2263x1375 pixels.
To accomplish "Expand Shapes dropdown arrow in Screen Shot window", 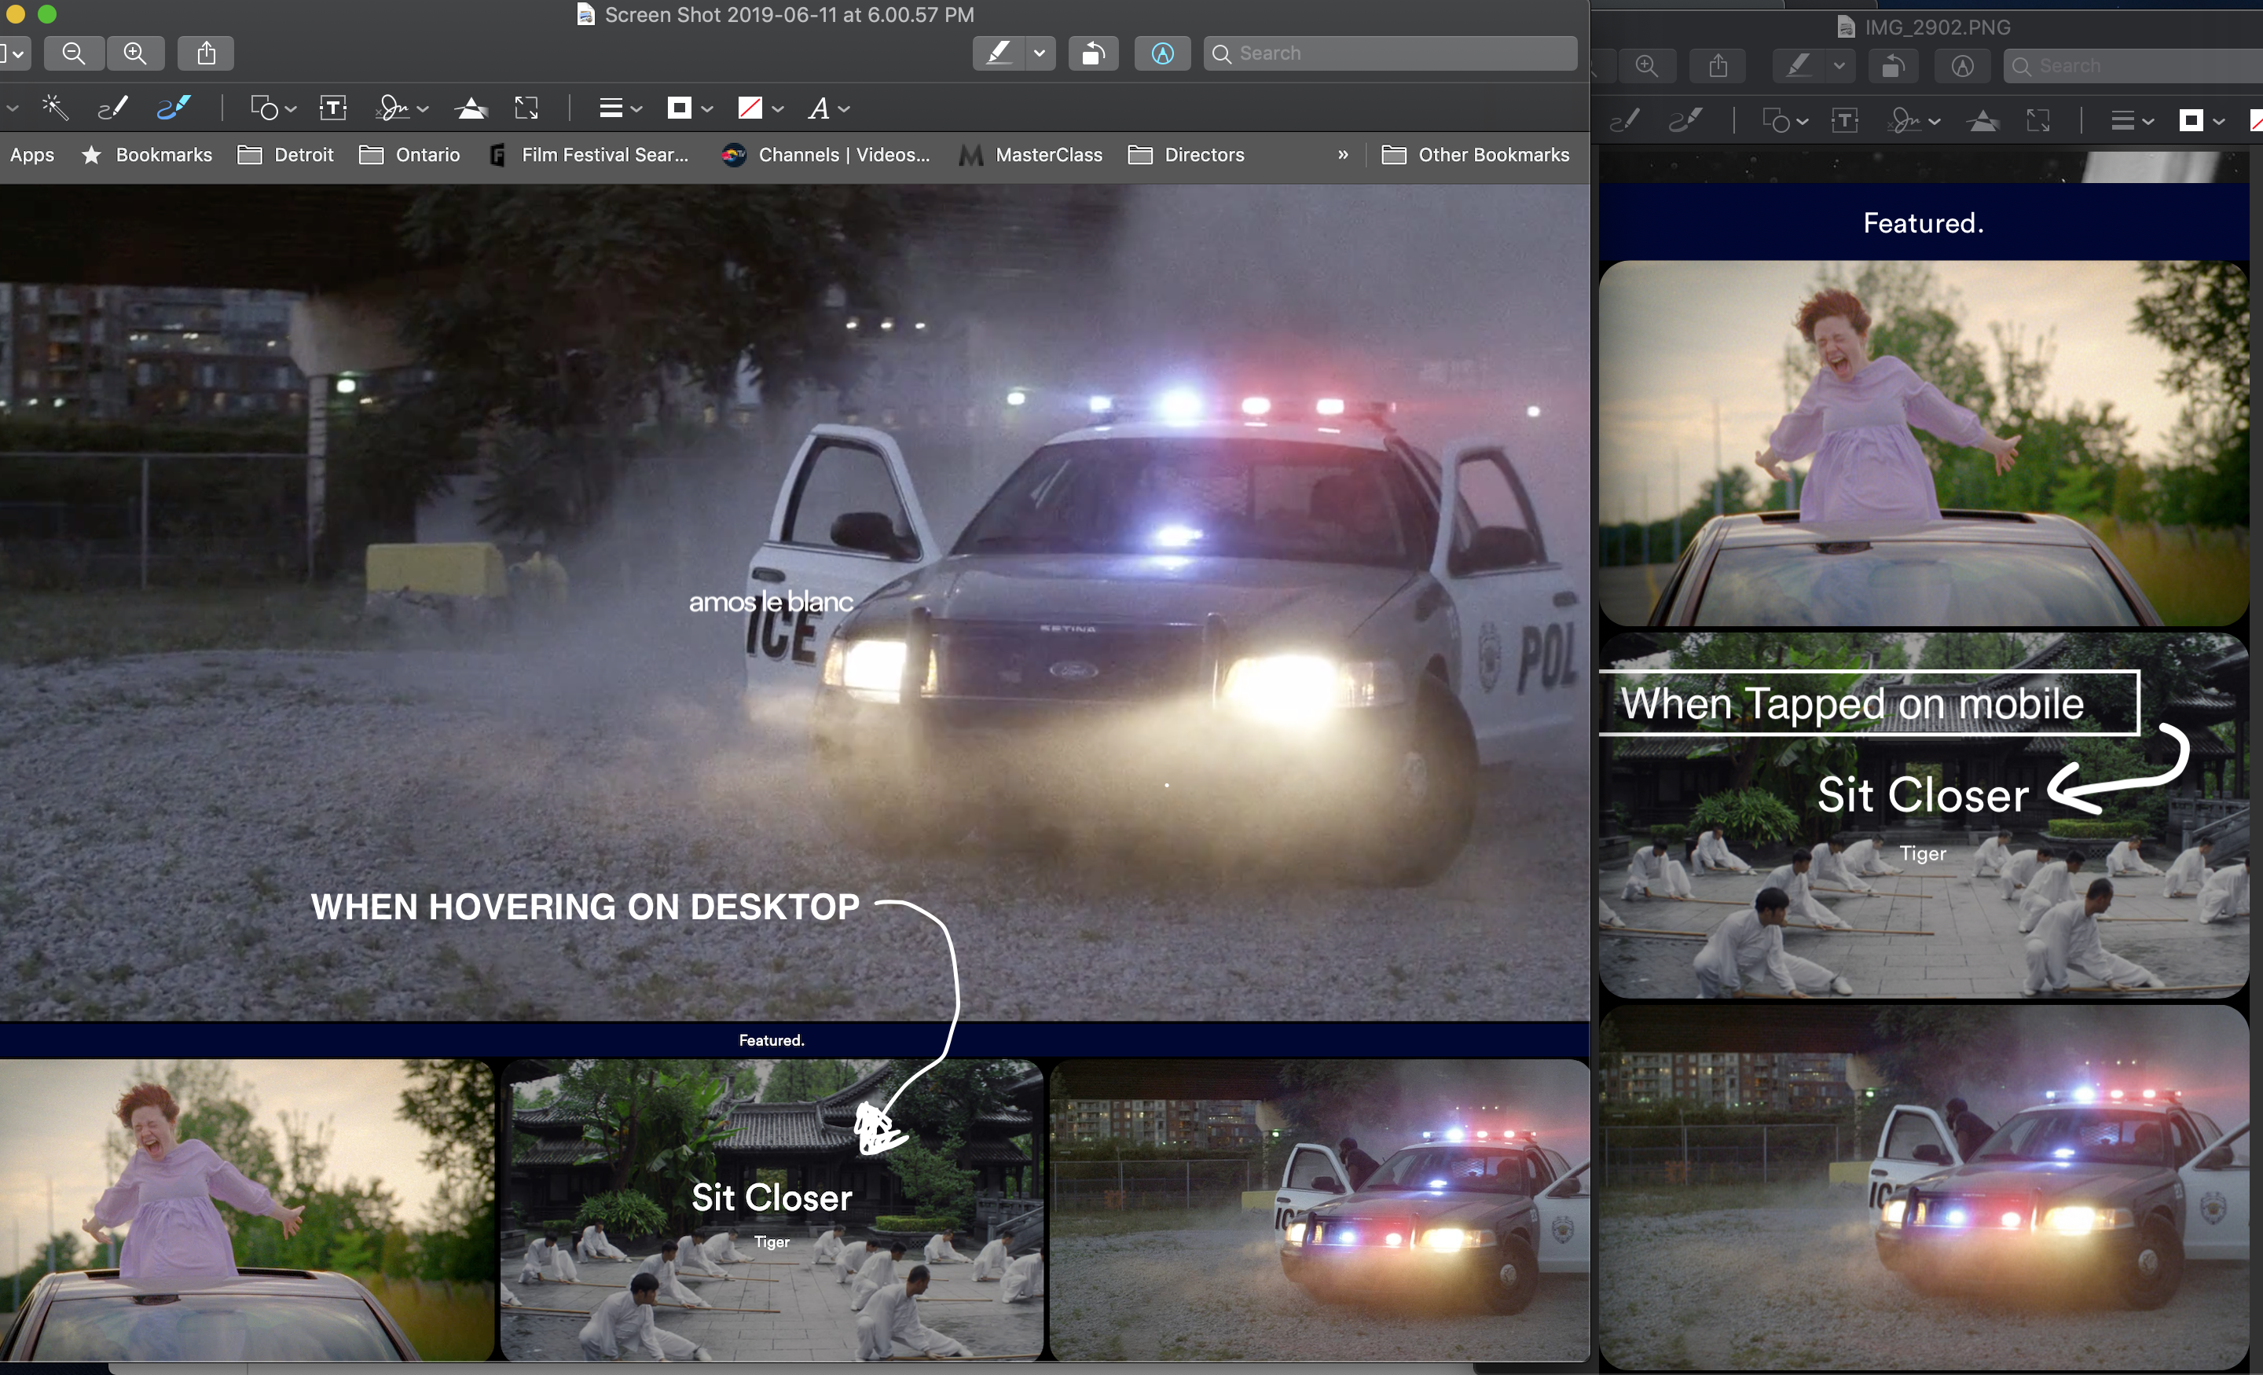I will click(290, 109).
